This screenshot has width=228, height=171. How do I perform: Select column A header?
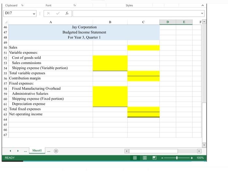coord(50,22)
